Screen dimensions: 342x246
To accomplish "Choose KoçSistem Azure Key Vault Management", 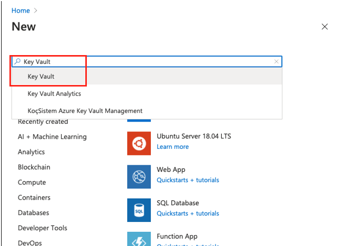I will 147,111.
